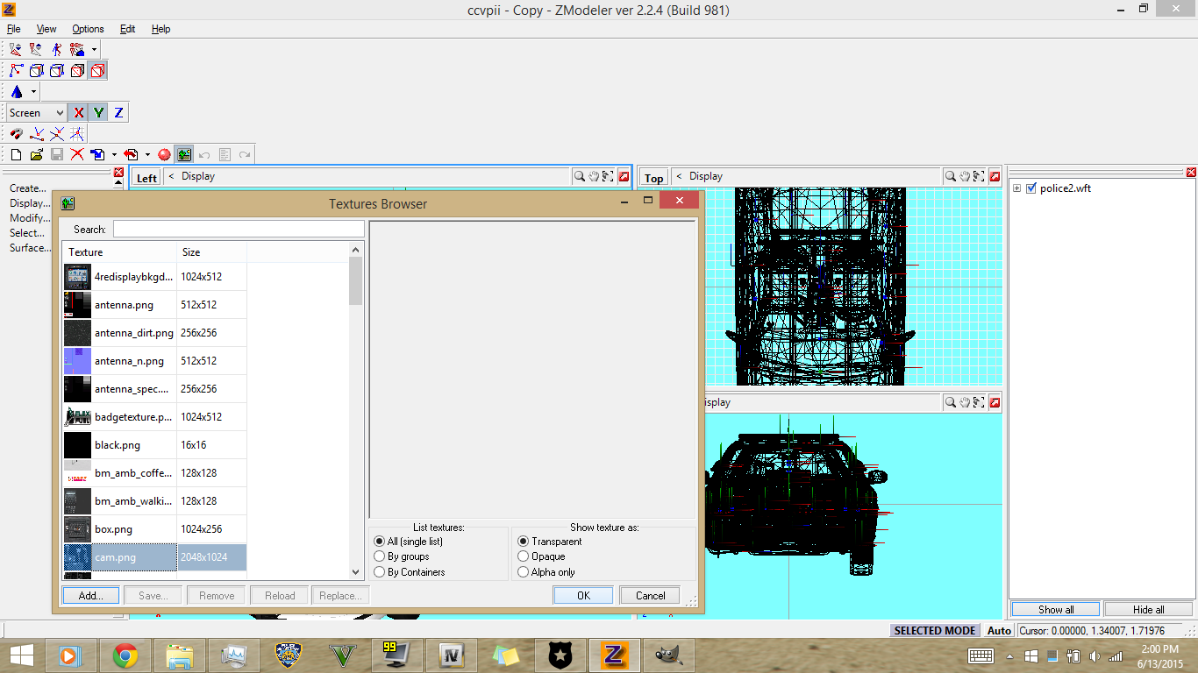
Task: Select the By groups radio button
Action: [380, 556]
